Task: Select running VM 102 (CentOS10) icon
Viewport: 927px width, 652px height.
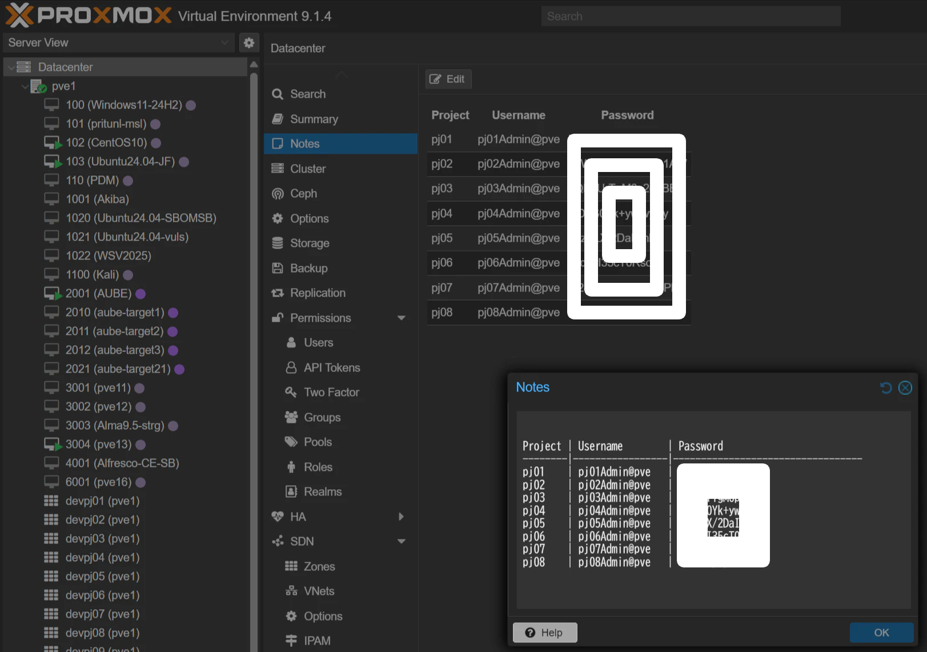Action: coord(53,143)
